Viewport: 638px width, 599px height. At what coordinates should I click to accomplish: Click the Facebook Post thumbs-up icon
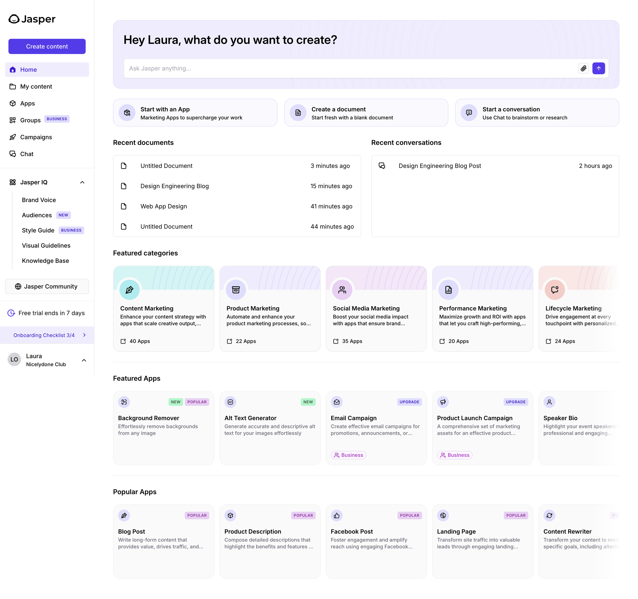[x=337, y=515]
